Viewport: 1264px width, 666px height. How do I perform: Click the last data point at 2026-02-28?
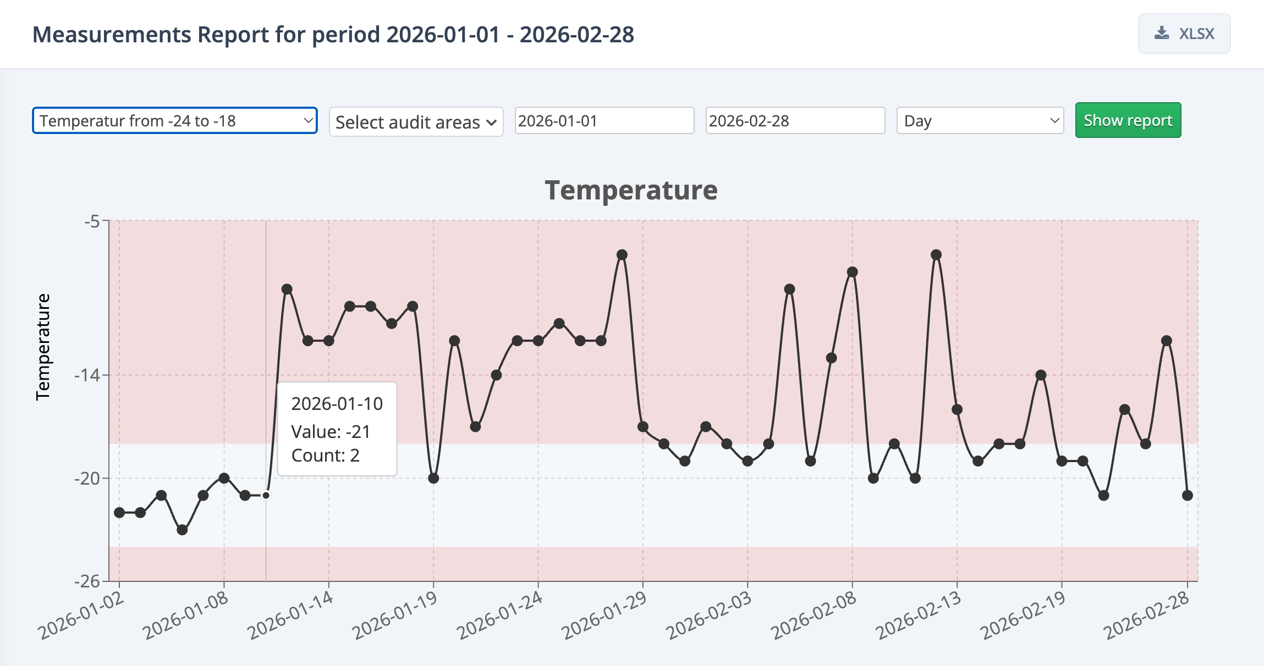pos(1188,496)
